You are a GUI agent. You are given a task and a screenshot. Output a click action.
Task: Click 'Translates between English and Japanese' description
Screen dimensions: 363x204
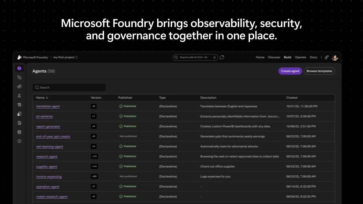229,106
